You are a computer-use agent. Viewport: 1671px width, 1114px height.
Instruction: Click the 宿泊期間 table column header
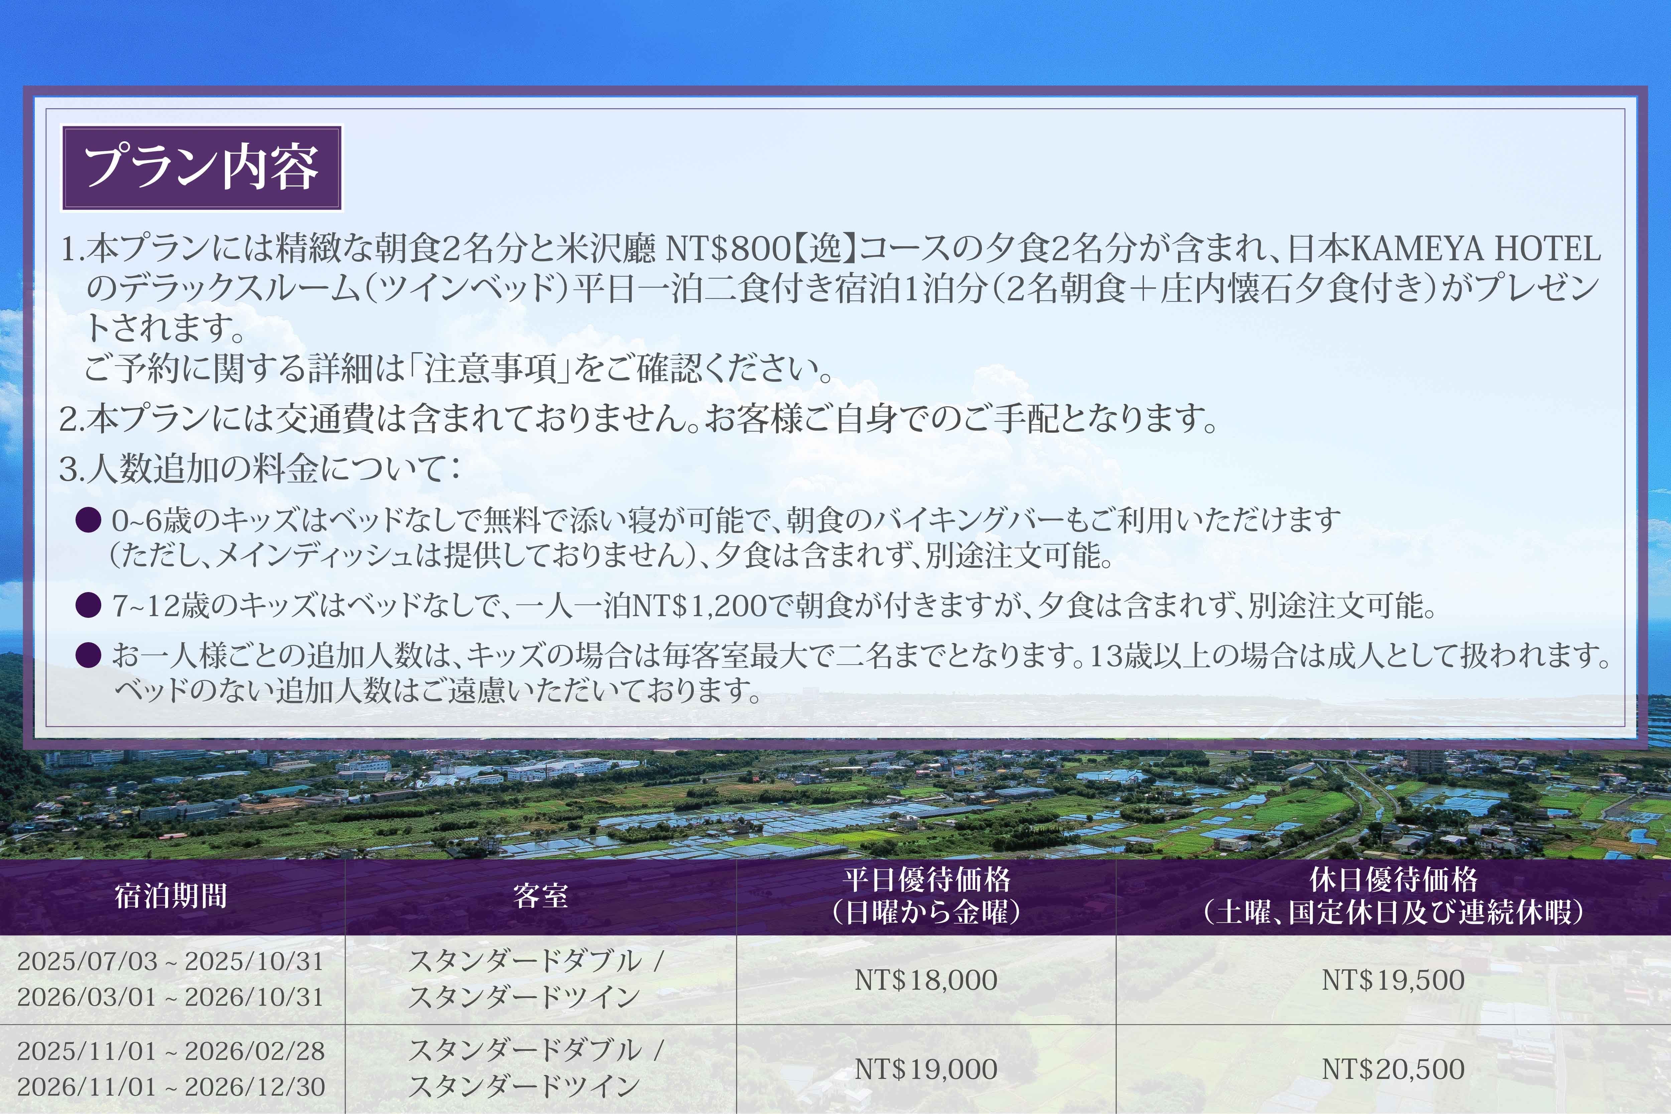[x=171, y=896]
